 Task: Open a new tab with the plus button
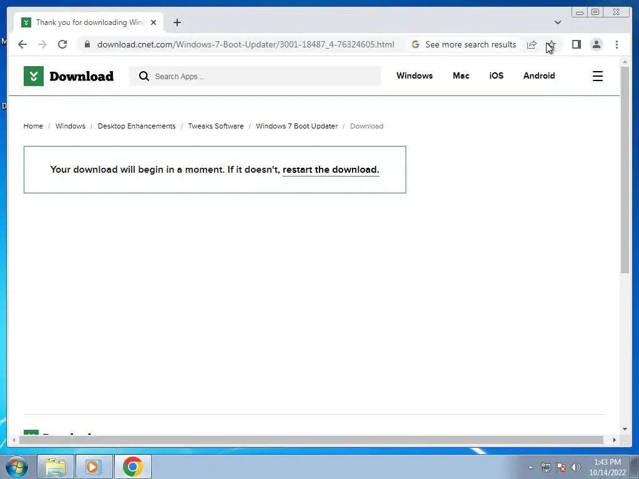[177, 22]
